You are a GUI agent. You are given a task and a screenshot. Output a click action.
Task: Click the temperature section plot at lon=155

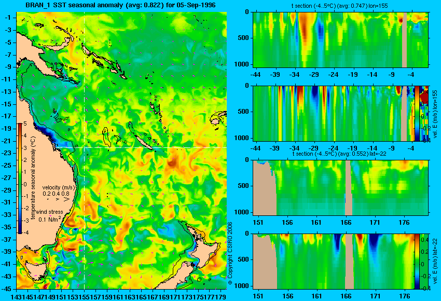tap(340, 39)
